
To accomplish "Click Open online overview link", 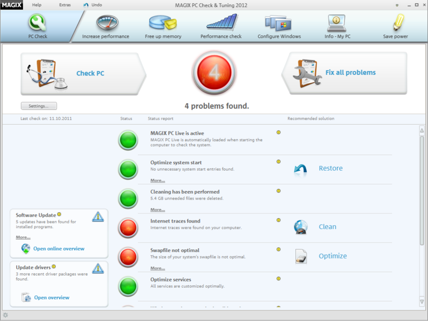I will (59, 249).
